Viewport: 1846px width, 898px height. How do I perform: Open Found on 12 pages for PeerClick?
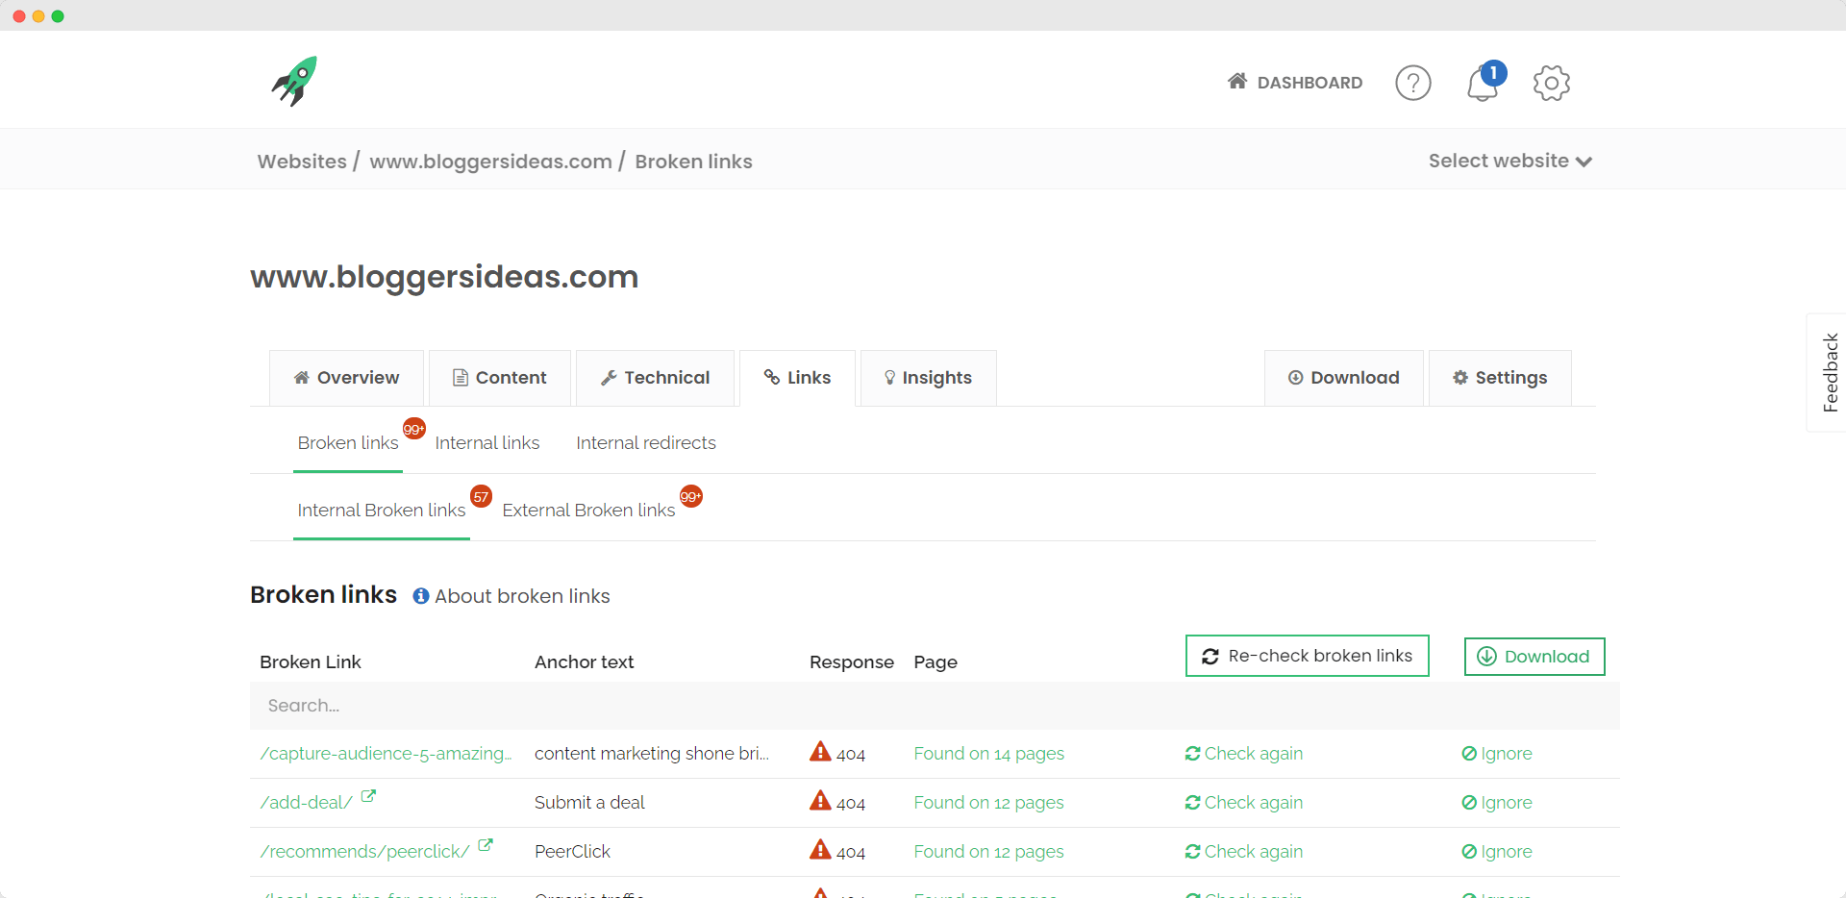989,852
